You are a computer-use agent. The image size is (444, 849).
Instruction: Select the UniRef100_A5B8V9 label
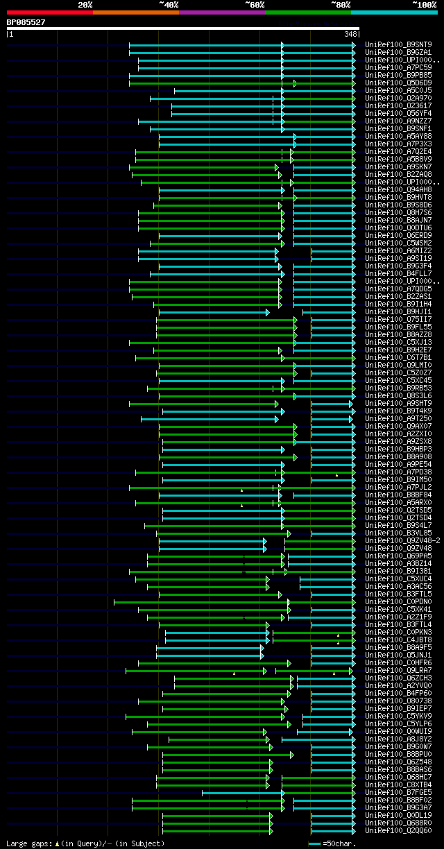click(x=398, y=159)
